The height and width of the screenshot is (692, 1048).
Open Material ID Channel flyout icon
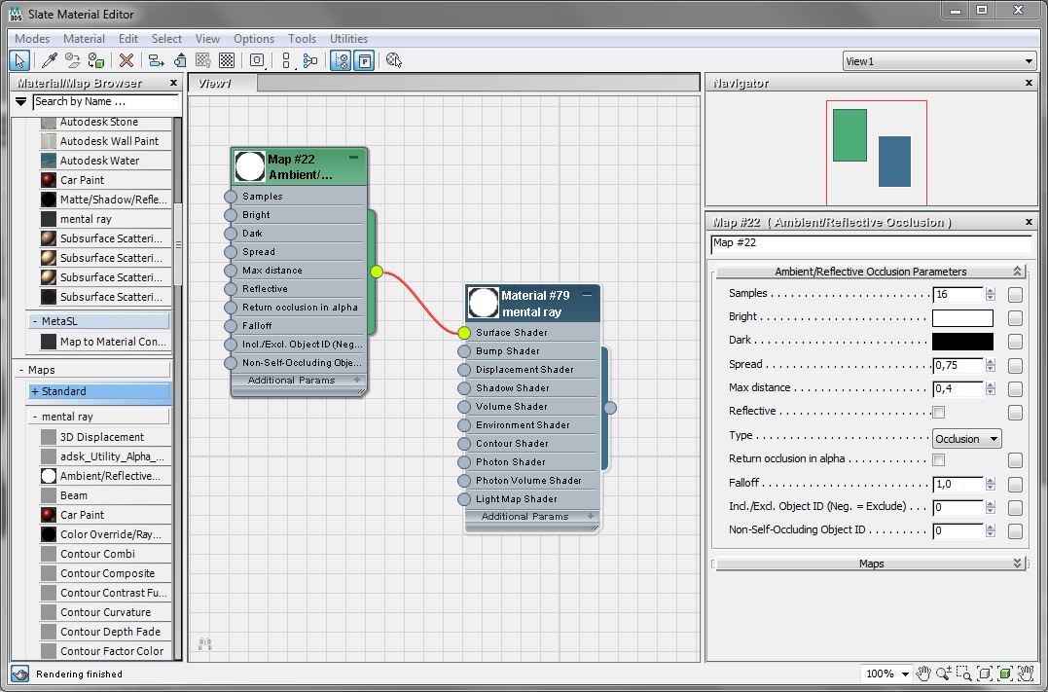(257, 61)
